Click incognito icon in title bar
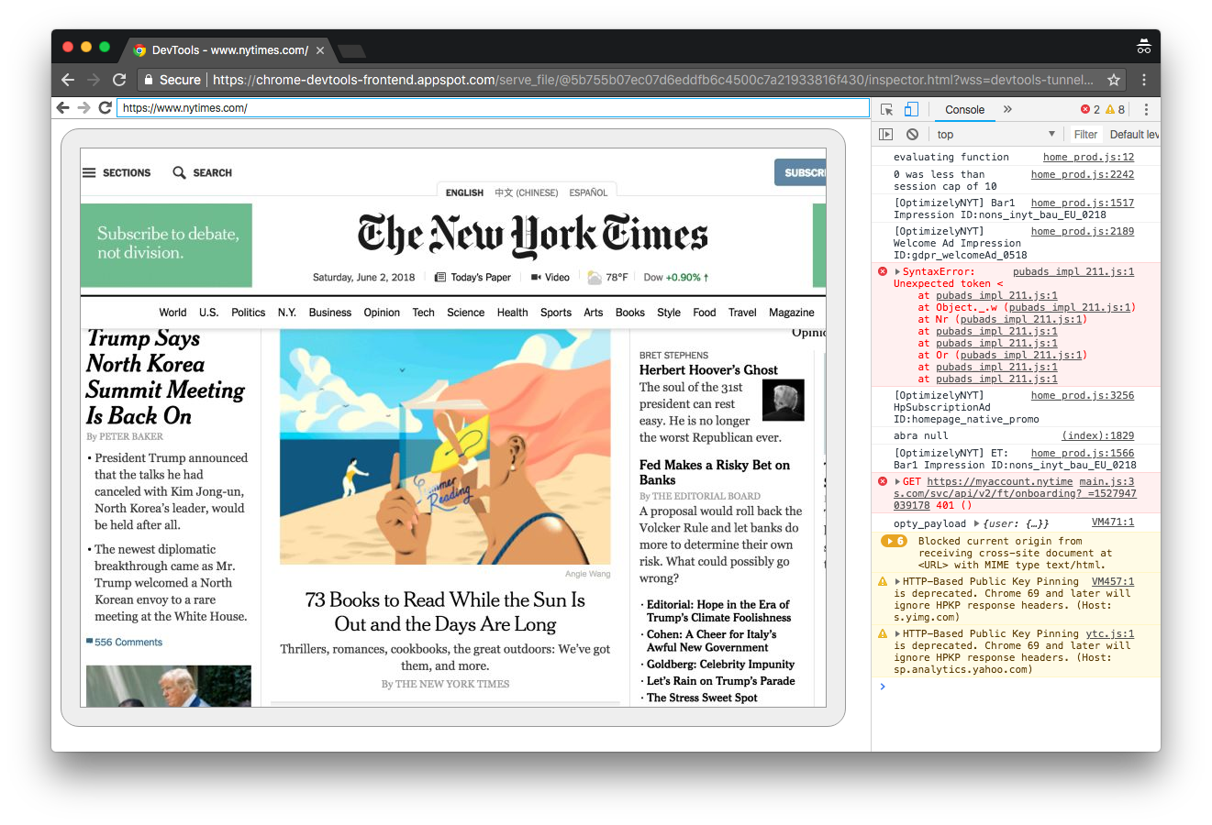Screen dimensions: 1212x825 (1143, 47)
